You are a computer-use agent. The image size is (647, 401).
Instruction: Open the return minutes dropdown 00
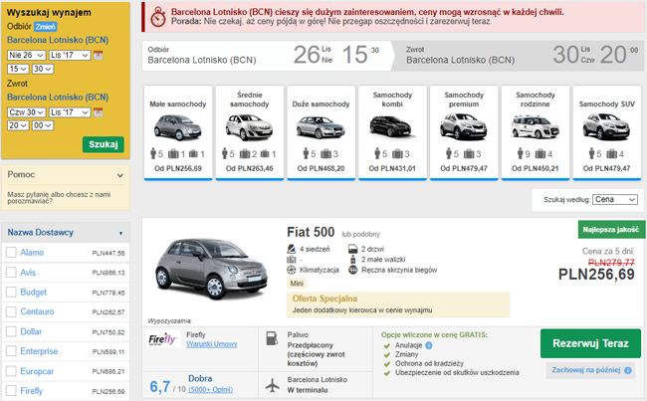click(43, 125)
